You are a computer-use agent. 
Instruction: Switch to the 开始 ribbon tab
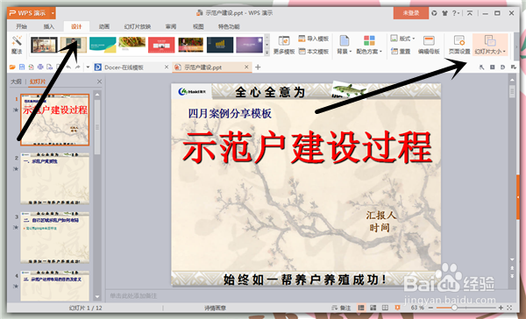21,26
